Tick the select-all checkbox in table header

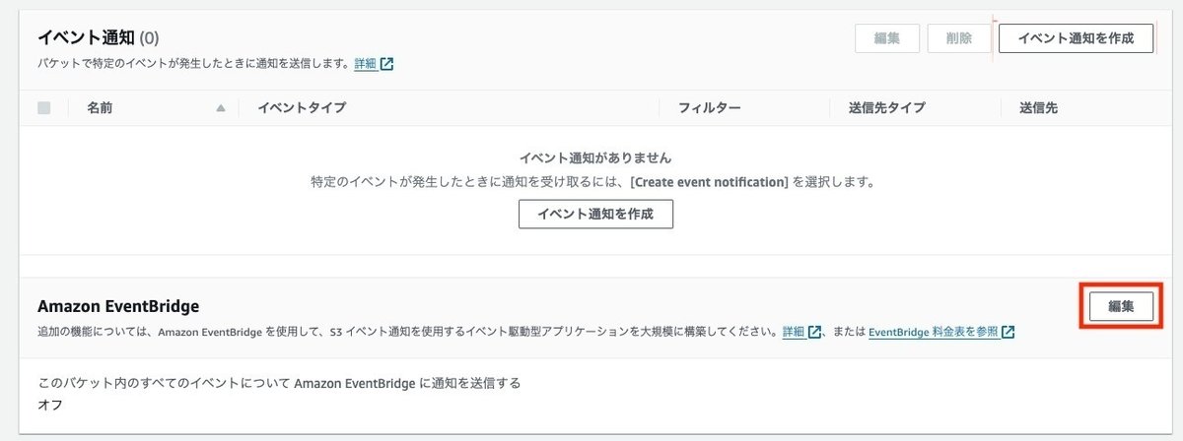[43, 108]
